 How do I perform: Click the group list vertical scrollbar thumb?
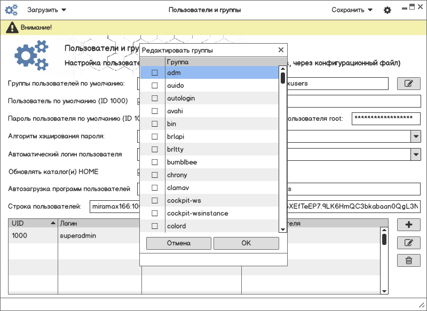[283, 78]
